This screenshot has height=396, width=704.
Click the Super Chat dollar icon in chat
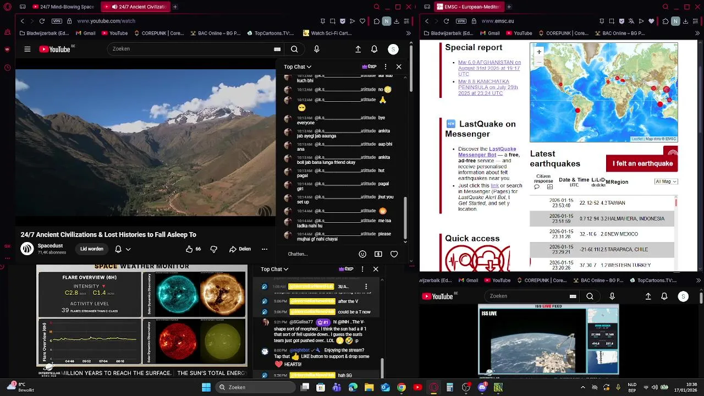click(x=378, y=254)
